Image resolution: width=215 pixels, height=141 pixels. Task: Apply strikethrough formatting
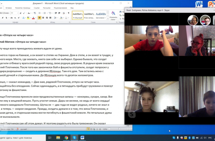click(x=12, y=18)
